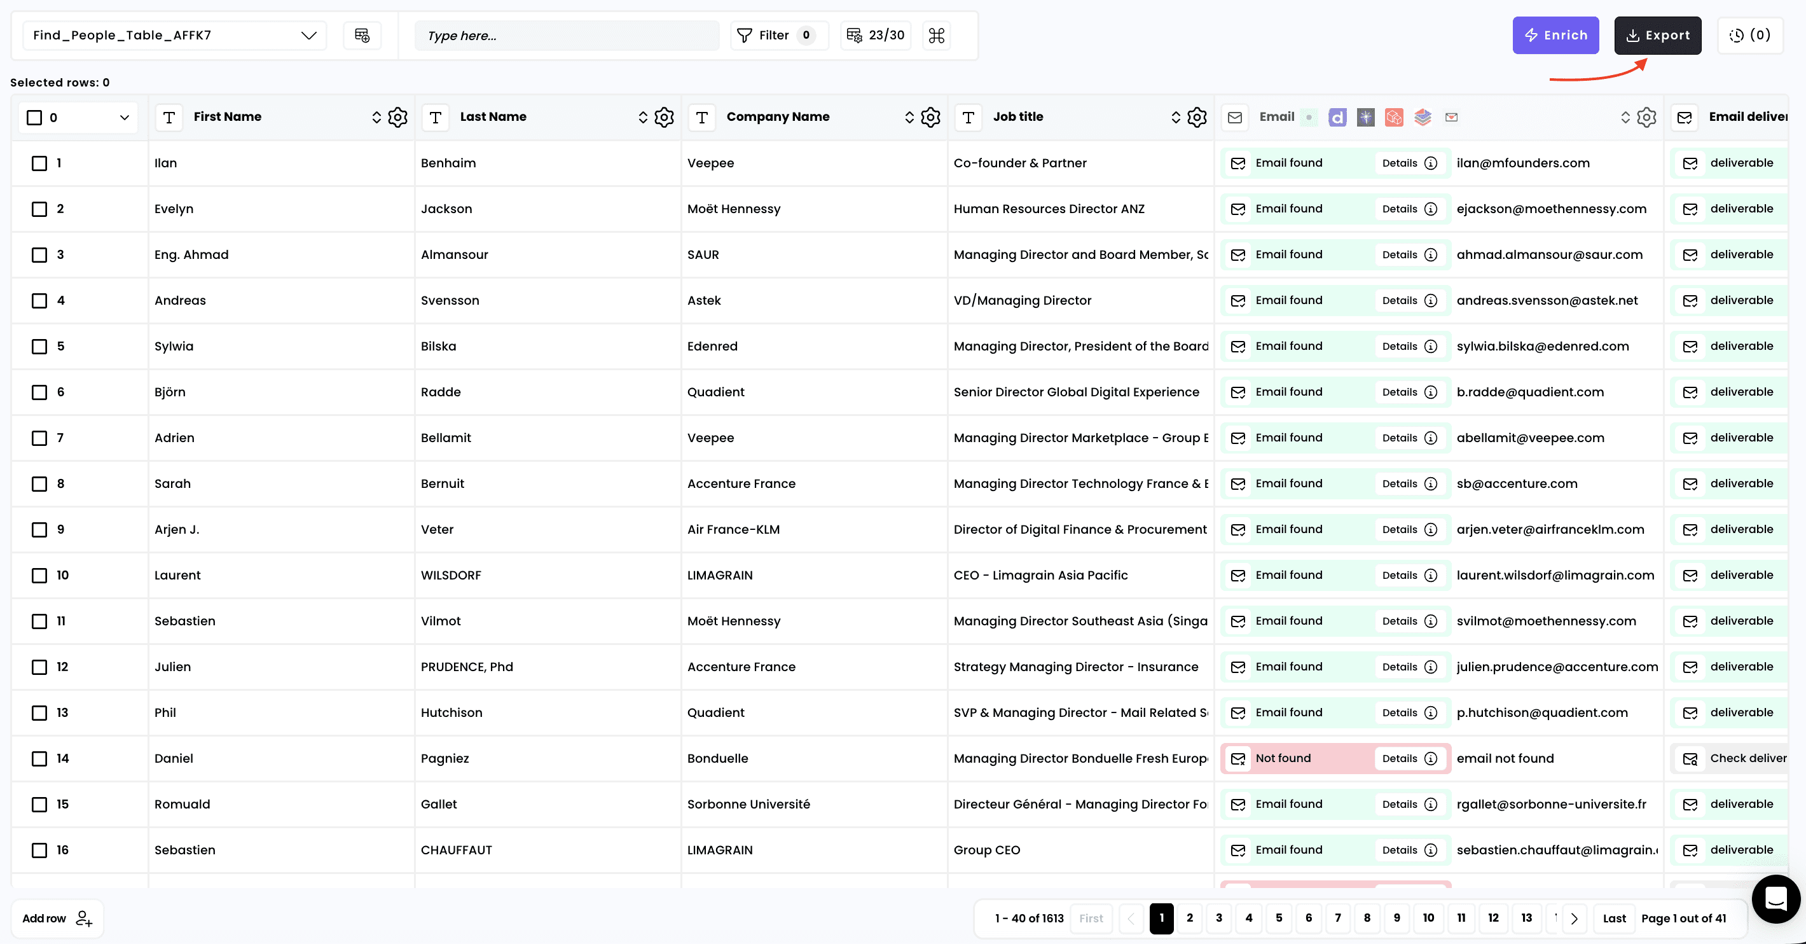The height and width of the screenshot is (944, 1806).
Task: Open the live chat bubble
Action: coord(1775,898)
